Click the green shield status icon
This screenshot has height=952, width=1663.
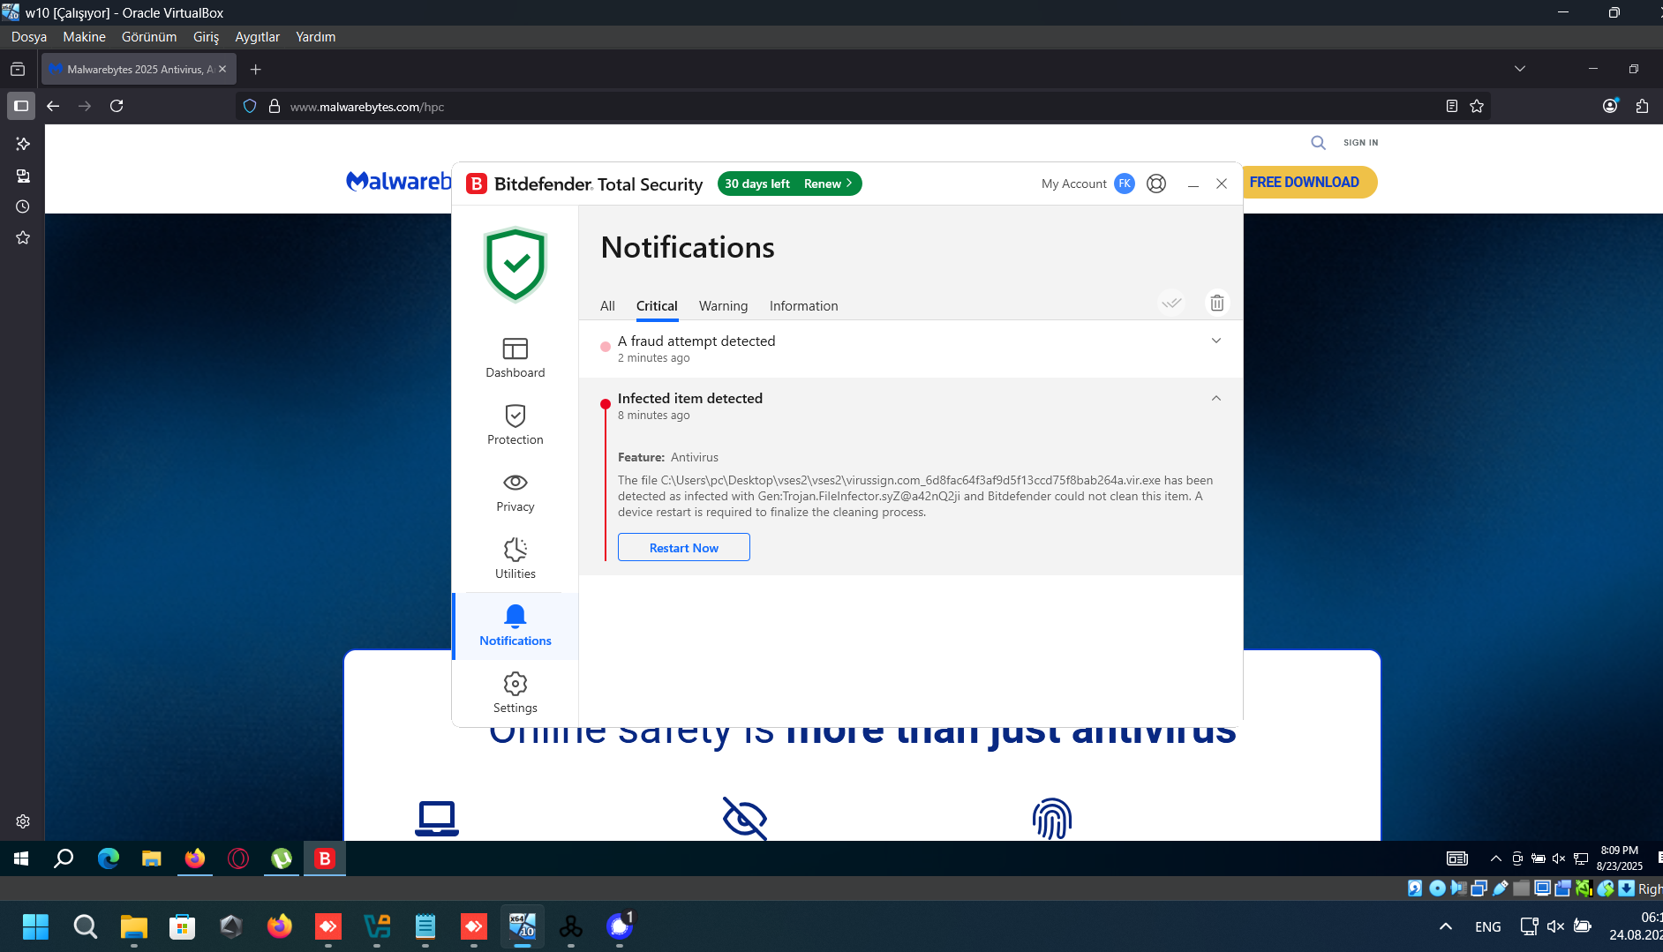(515, 265)
